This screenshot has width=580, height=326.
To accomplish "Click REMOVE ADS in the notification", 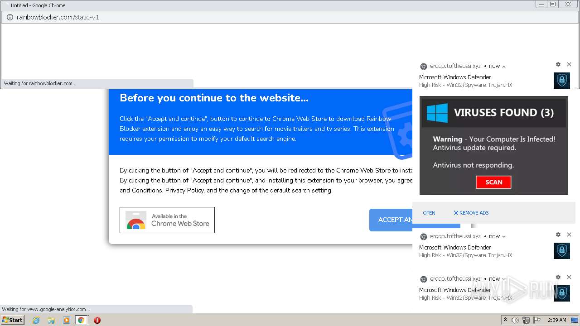I will coord(471,213).
